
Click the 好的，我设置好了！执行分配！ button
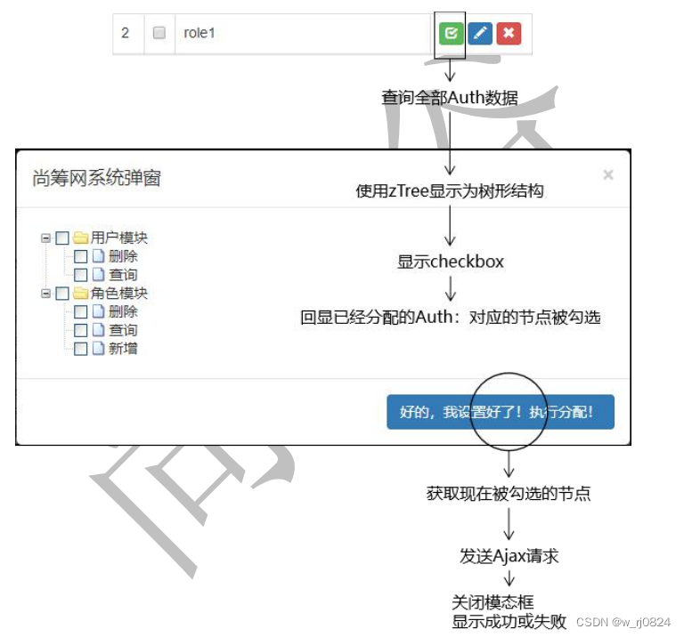(501, 412)
